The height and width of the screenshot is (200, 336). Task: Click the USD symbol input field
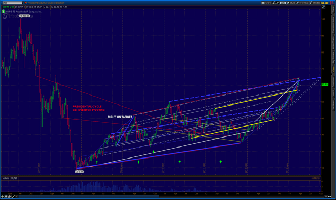(12, 3)
